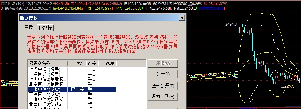
Task: Click the 连接 column header
Action: (x=92, y=63)
